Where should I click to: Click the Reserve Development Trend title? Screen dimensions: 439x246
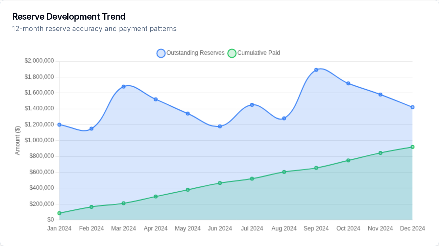pos(69,16)
